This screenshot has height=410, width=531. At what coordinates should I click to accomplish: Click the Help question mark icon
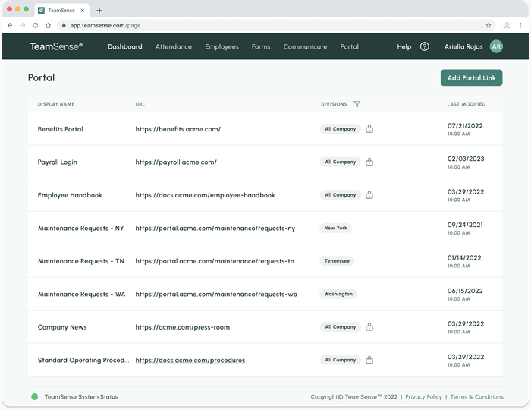click(x=424, y=46)
